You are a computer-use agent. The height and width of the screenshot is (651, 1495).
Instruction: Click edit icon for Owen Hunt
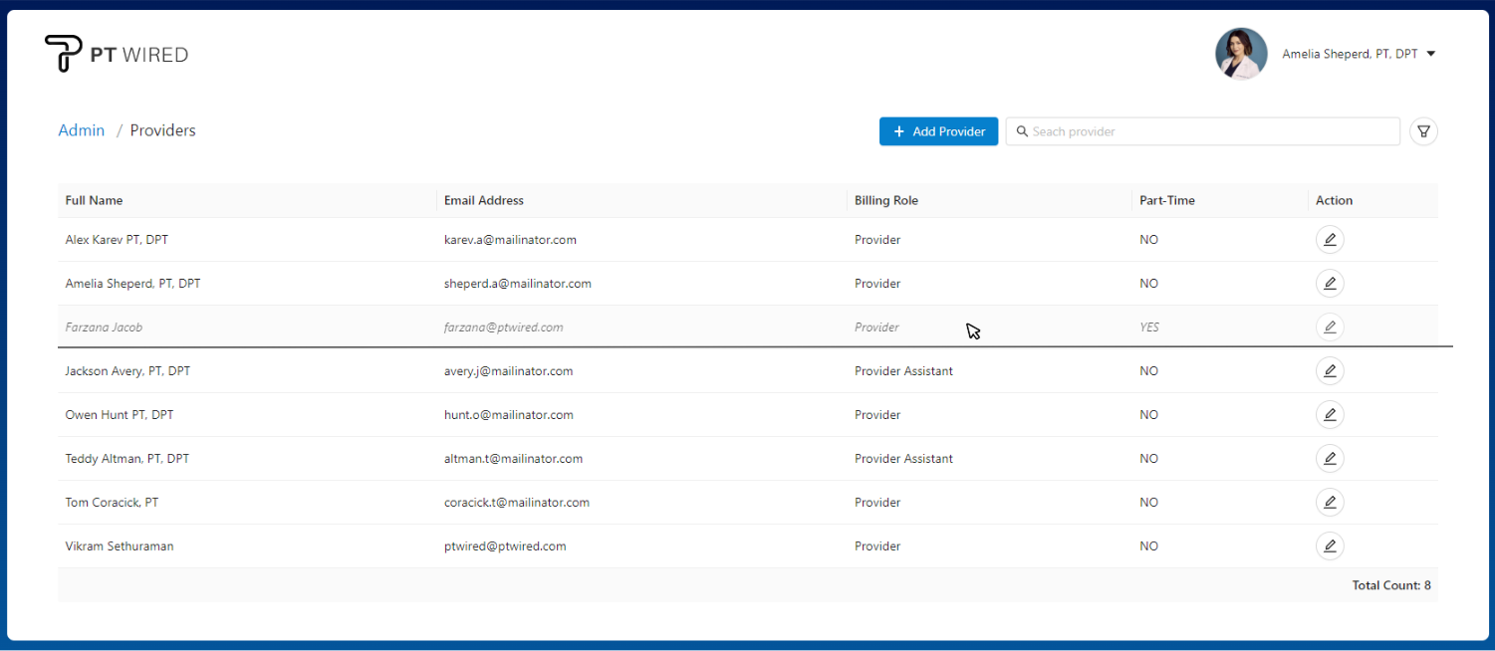[1329, 415]
